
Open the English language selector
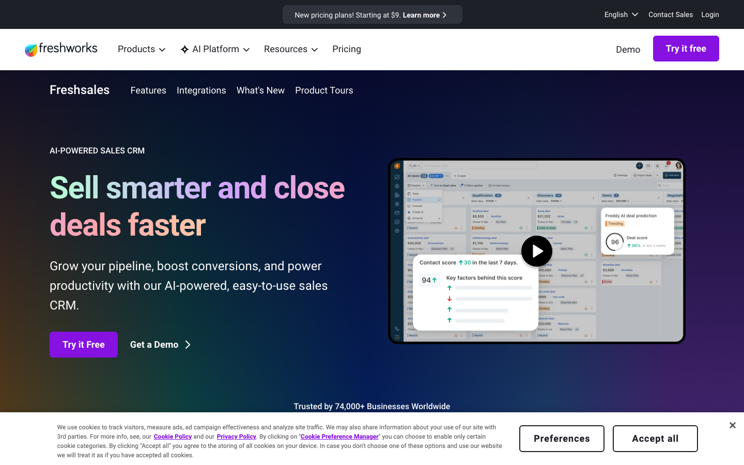(x=621, y=14)
